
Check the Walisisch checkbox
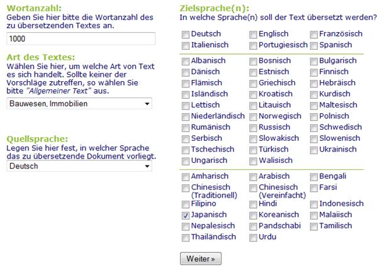click(x=253, y=161)
